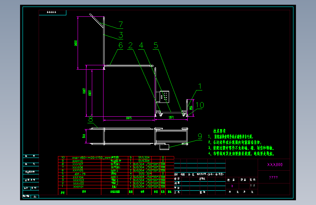Select the SUS304 material cell in the XXX110 row
Viewport: 316px width, 205px height.
pos(144,160)
